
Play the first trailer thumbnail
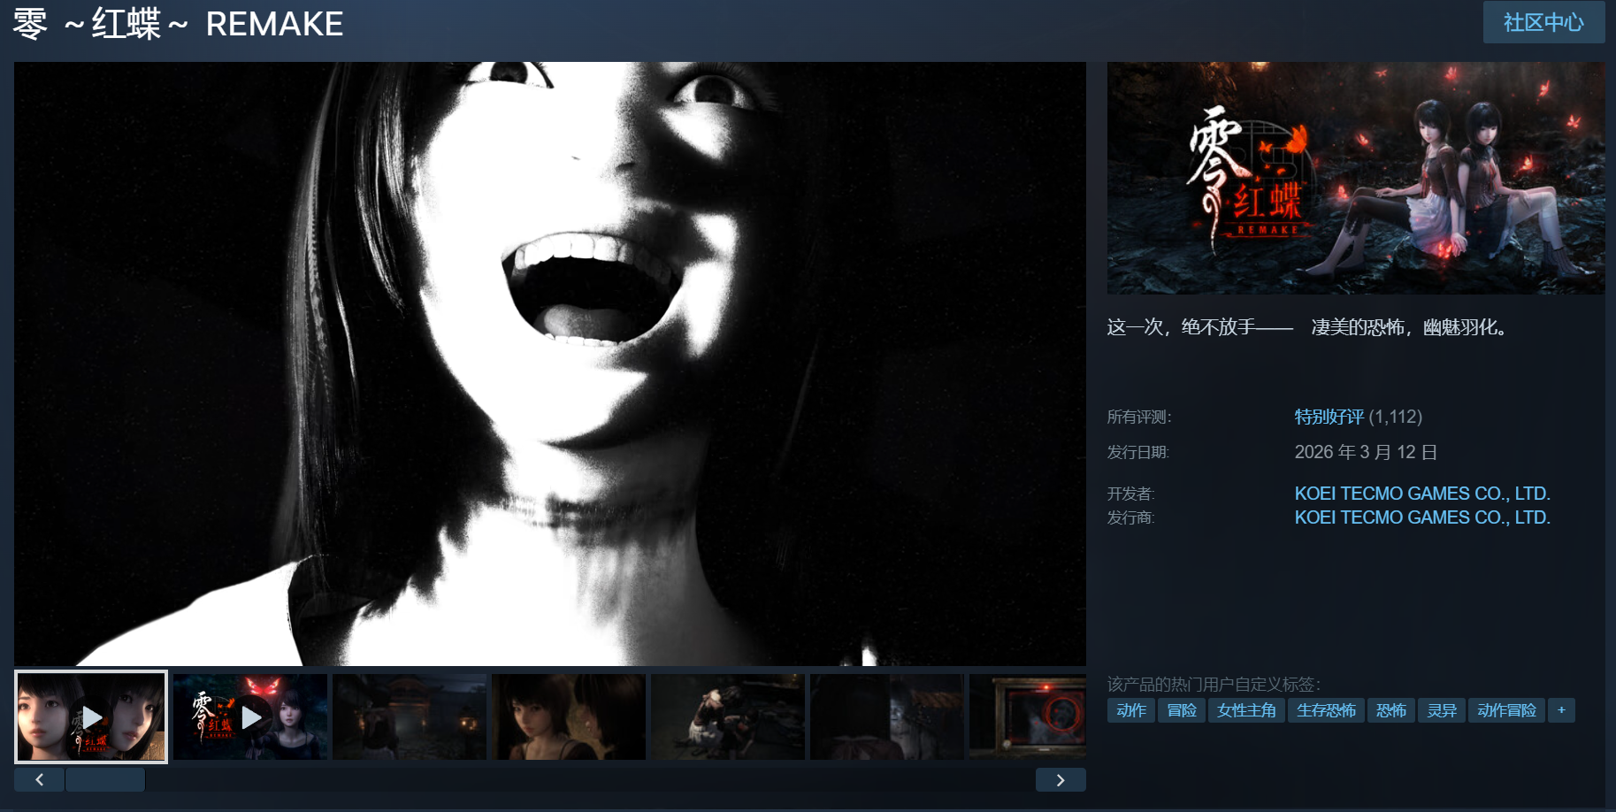click(x=91, y=716)
